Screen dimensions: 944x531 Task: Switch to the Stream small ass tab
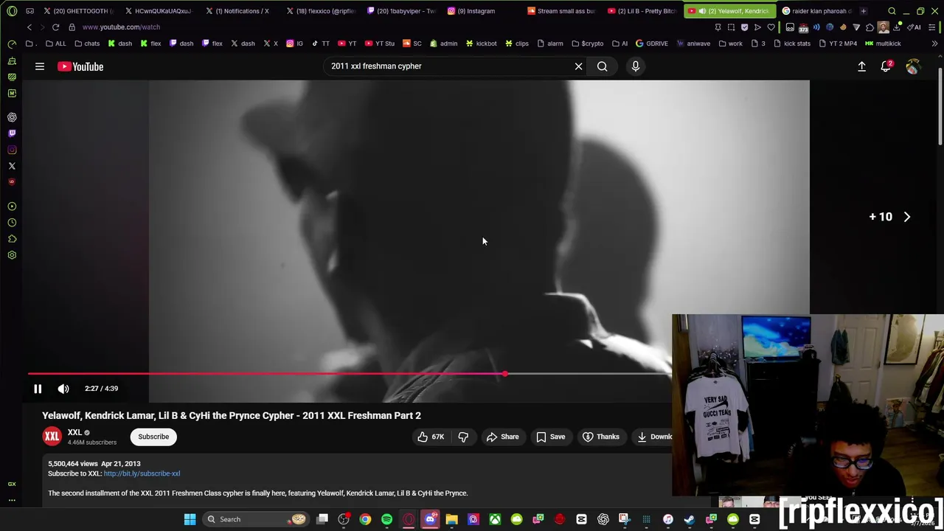tap(562, 11)
